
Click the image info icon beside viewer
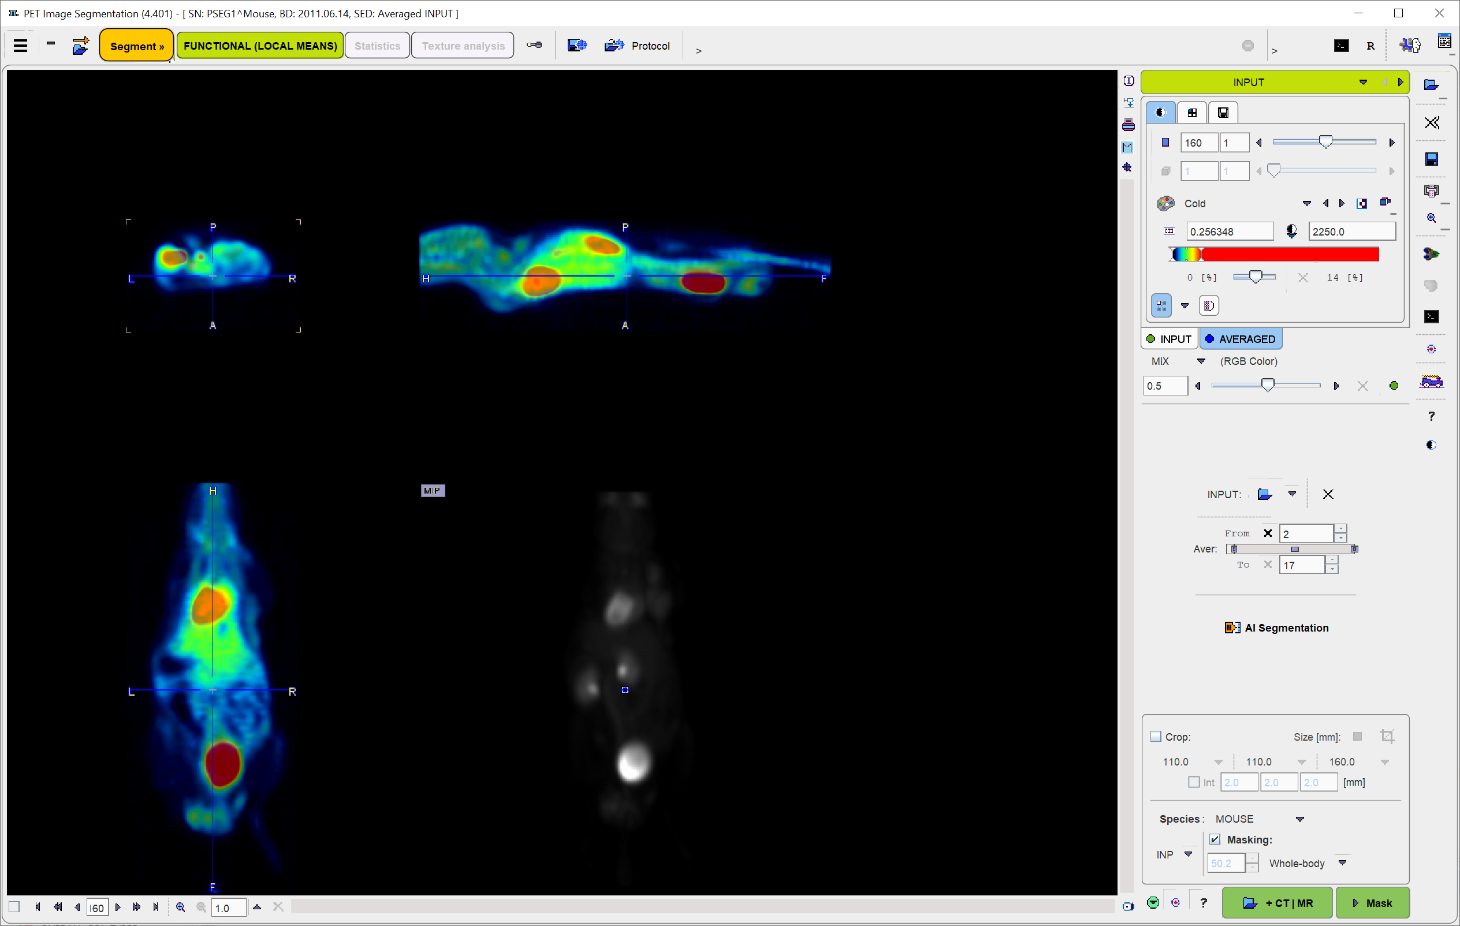coord(1128,81)
